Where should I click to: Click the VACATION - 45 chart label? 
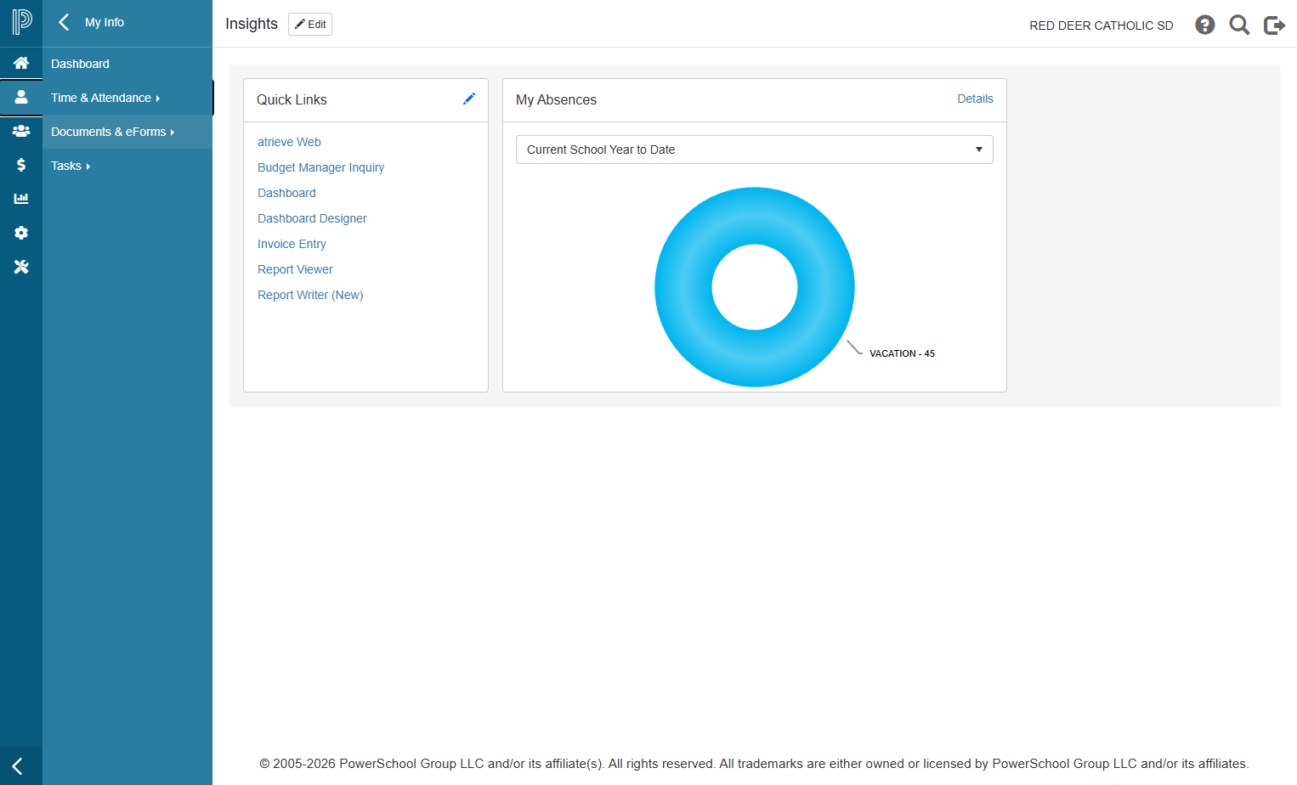pyautogui.click(x=902, y=353)
